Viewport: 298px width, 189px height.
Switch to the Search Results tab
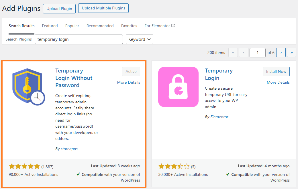pos(21,26)
